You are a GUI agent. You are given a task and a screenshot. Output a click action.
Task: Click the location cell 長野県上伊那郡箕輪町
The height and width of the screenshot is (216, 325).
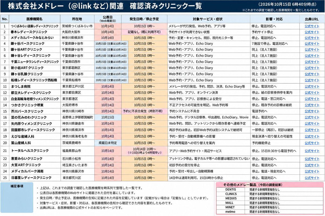click(x=77, y=117)
